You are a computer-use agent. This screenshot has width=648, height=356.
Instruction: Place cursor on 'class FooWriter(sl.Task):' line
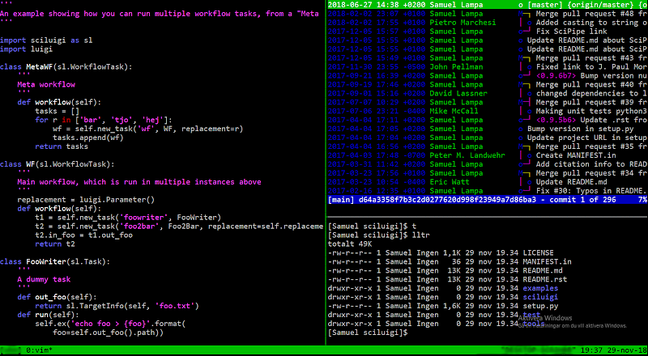coord(55,261)
